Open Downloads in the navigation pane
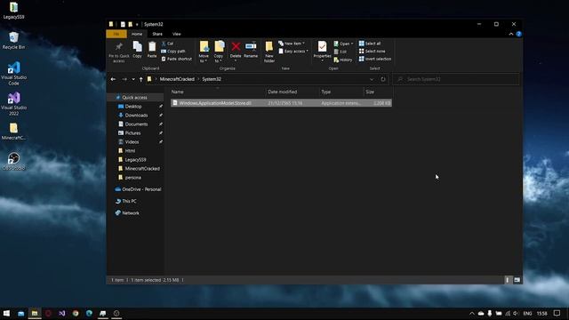Screen dimensions: 569x320 tap(136, 115)
